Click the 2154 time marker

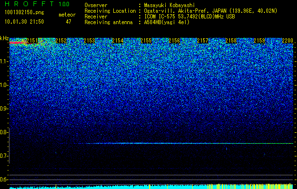[x=118, y=41]
